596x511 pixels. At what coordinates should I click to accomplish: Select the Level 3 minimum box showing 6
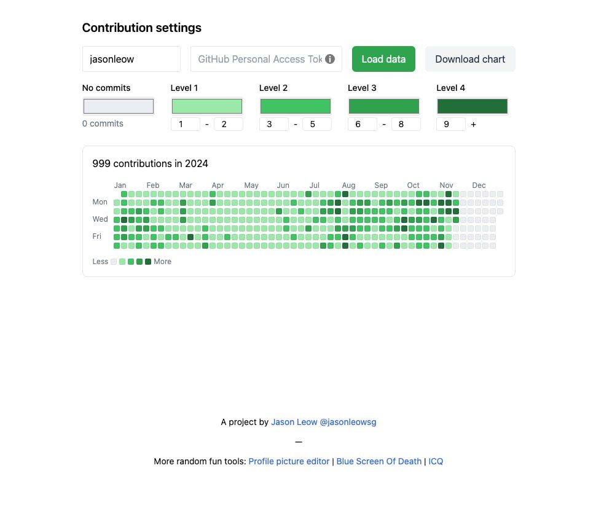(x=363, y=124)
